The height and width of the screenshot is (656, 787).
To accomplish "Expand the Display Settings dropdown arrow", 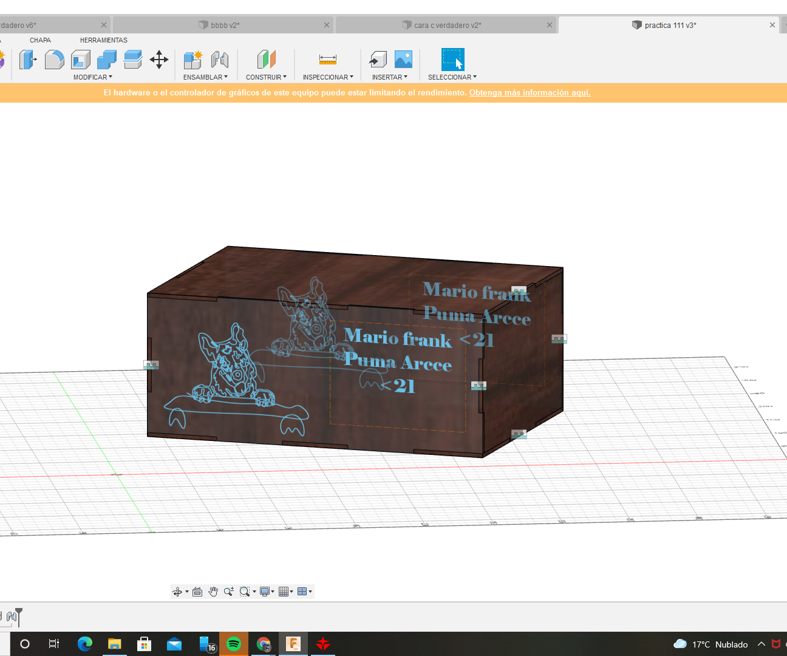I will coord(273,592).
